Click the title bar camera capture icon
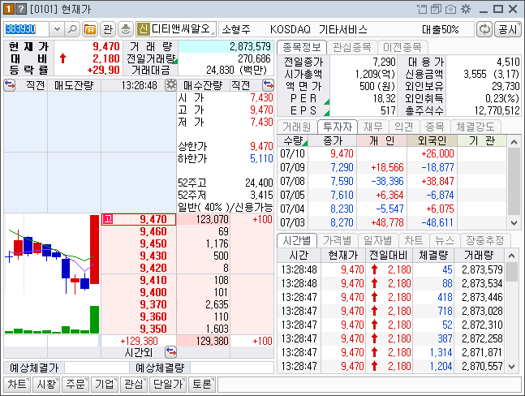The image size is (525, 396). click(450, 9)
